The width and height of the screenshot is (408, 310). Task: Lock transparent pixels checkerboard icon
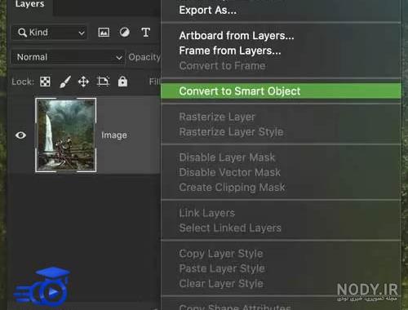(45, 82)
